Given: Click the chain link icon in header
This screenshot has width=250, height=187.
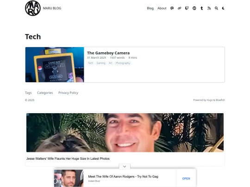Looking at the screenshot, I should (x=179, y=8).
